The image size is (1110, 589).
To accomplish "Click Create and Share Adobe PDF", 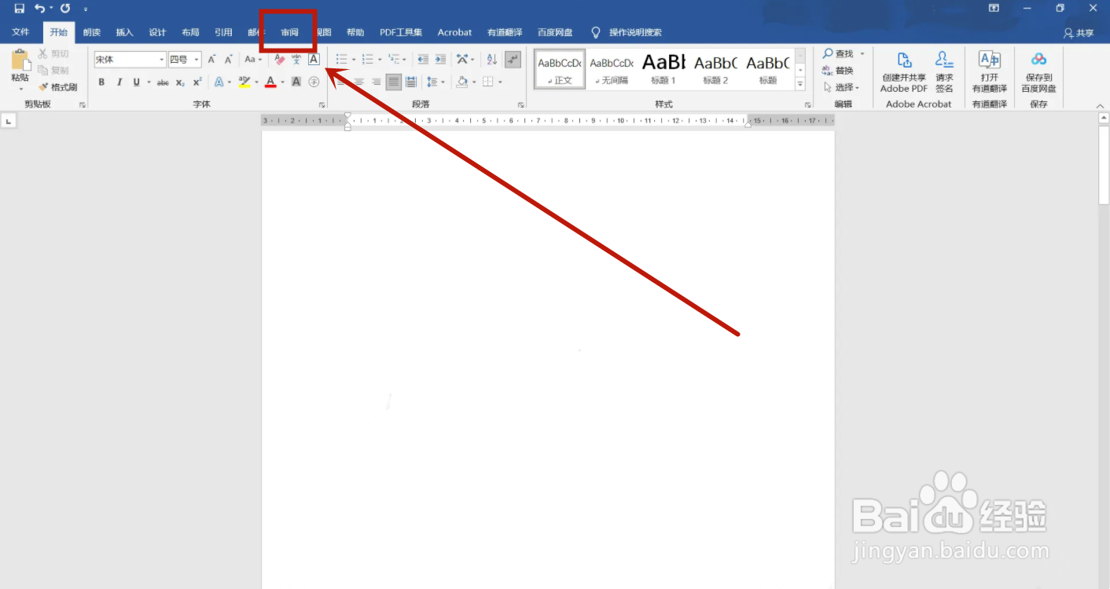I will pyautogui.click(x=904, y=72).
